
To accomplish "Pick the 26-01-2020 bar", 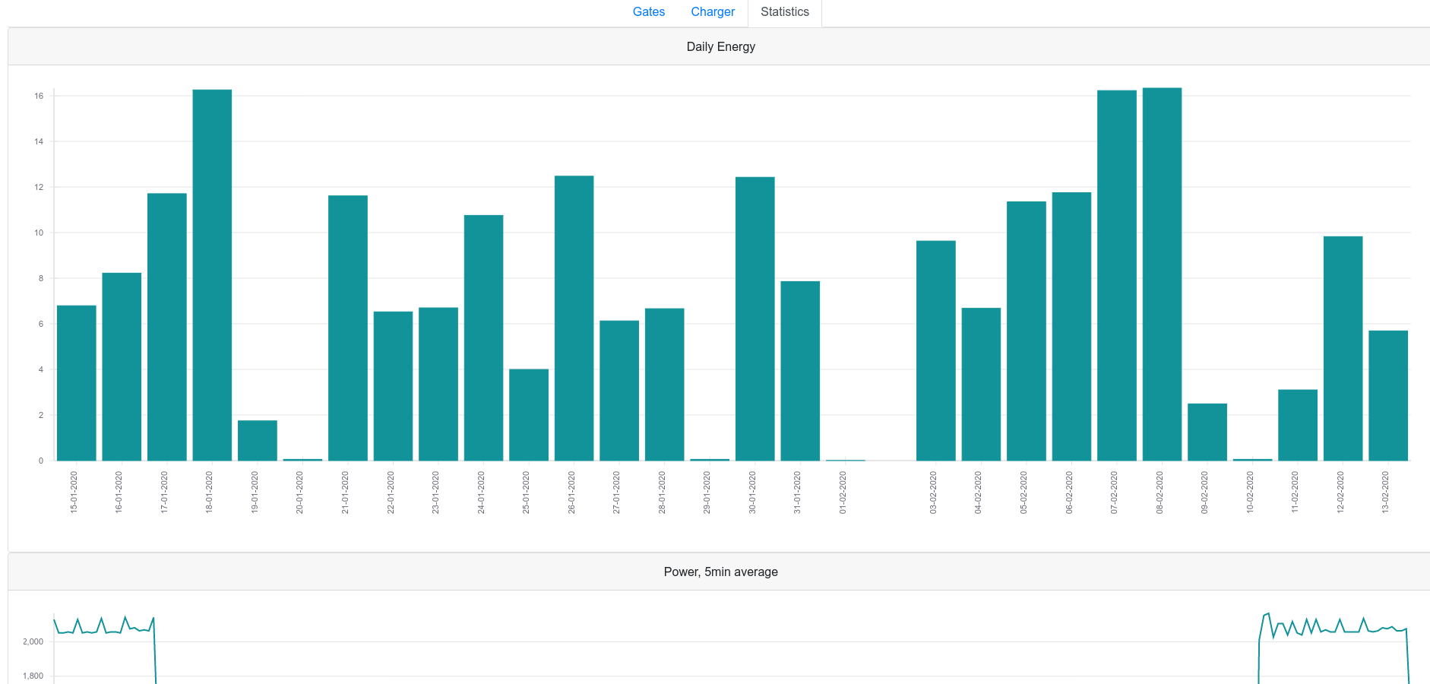I will (574, 318).
